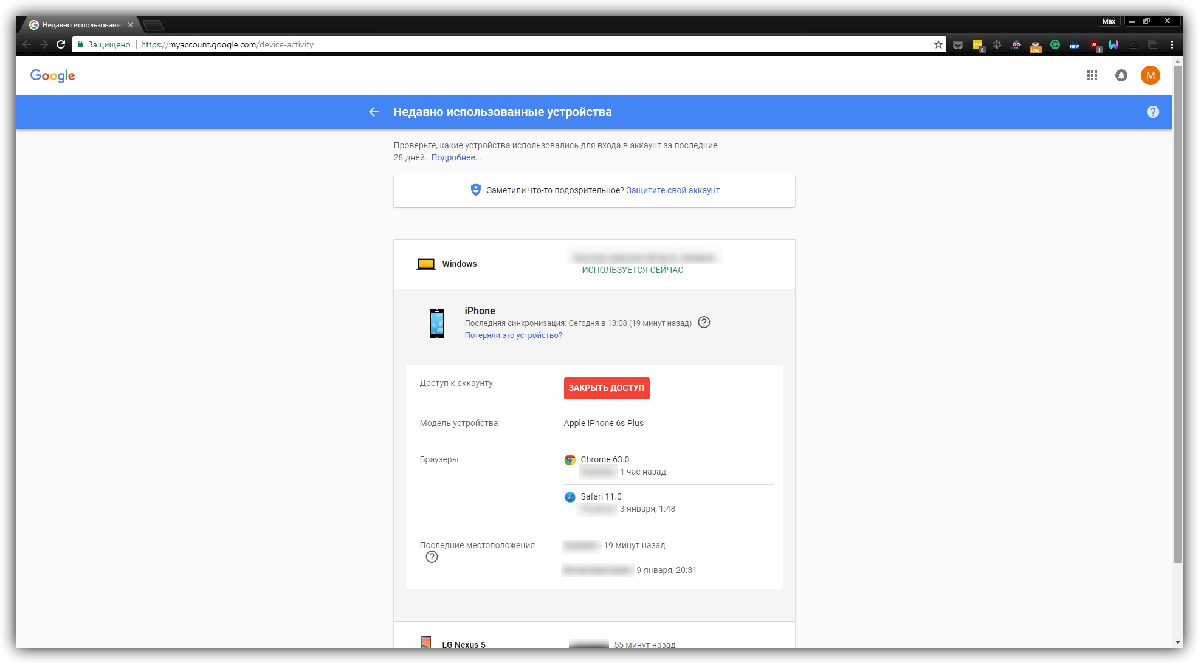Click help icon under Последние местоположения
This screenshot has height=663, width=1198.
(432, 557)
